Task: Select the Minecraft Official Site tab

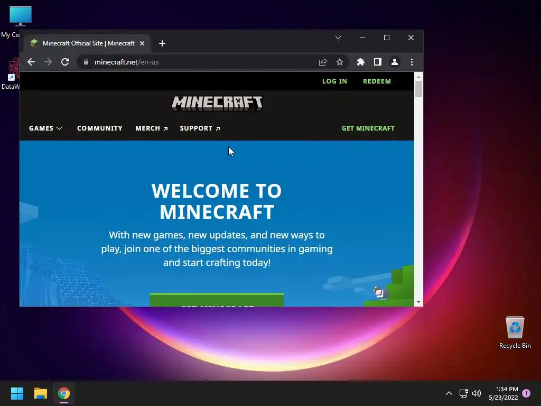Action: pos(87,43)
